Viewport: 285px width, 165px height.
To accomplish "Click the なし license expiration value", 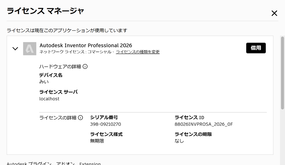I will (x=179, y=141).
